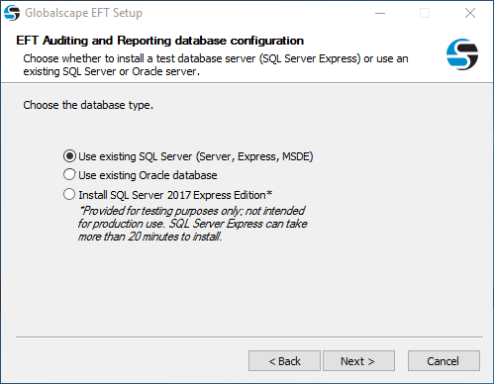494x384 pixels.
Task: Click the italic testing-purposes-only note text
Action: point(193,224)
